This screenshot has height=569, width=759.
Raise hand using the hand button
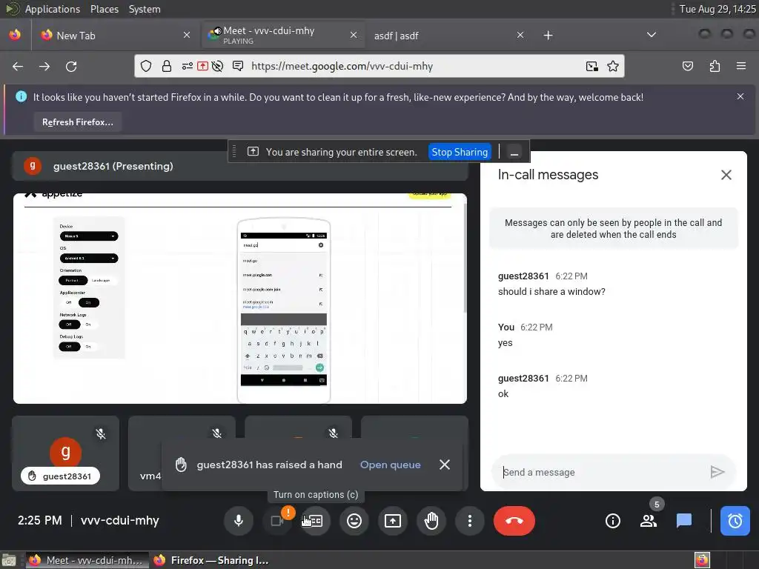point(431,521)
